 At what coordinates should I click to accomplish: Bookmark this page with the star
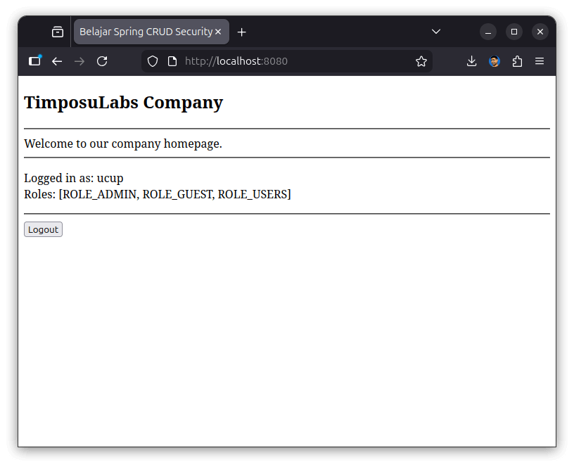(421, 61)
